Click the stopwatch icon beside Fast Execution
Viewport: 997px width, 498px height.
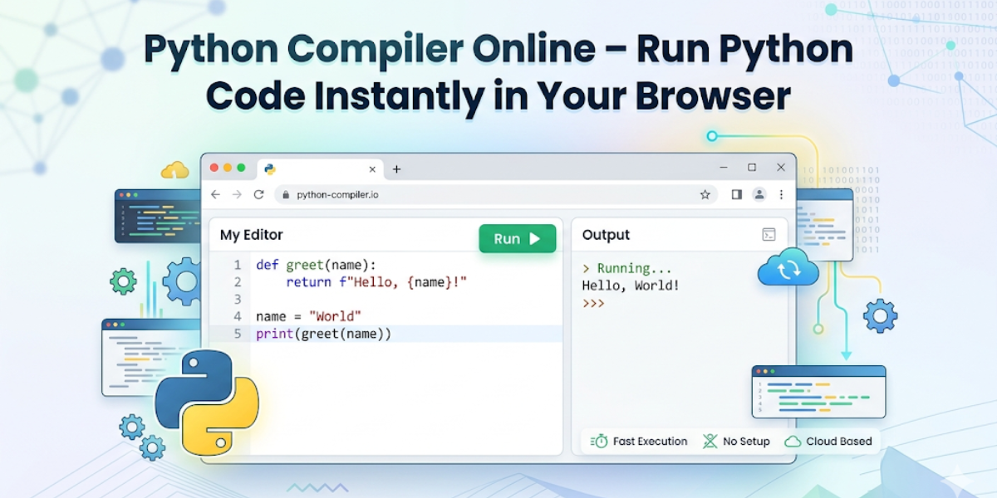point(599,442)
